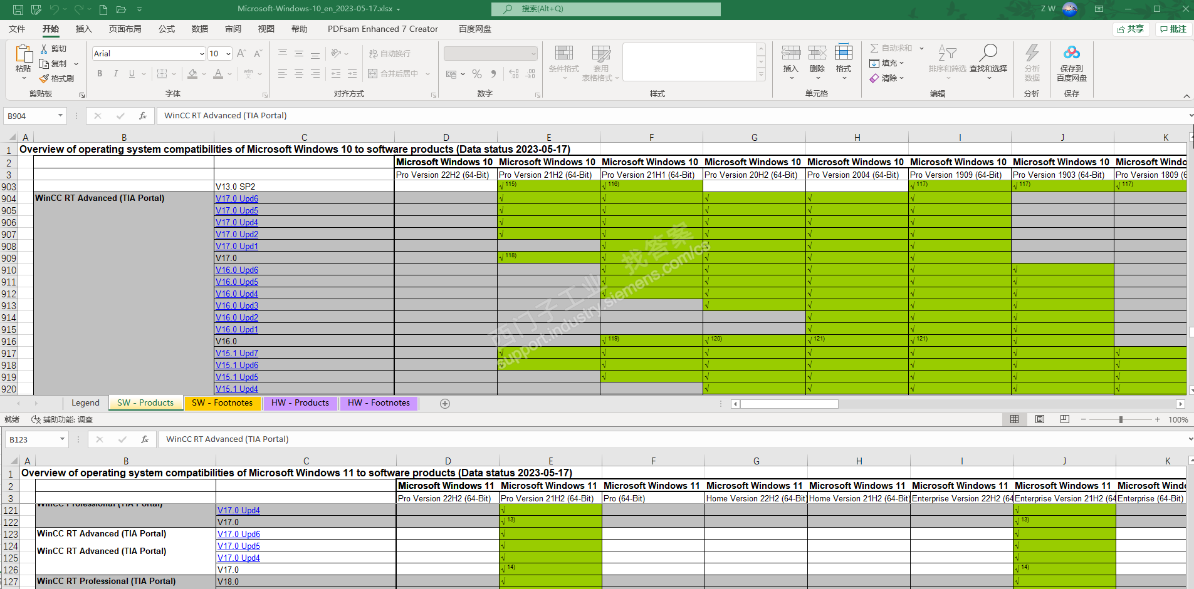This screenshot has width=1194, height=589.
Task: Switch to Page Layout view in status bar
Action: pyautogui.click(x=1040, y=419)
